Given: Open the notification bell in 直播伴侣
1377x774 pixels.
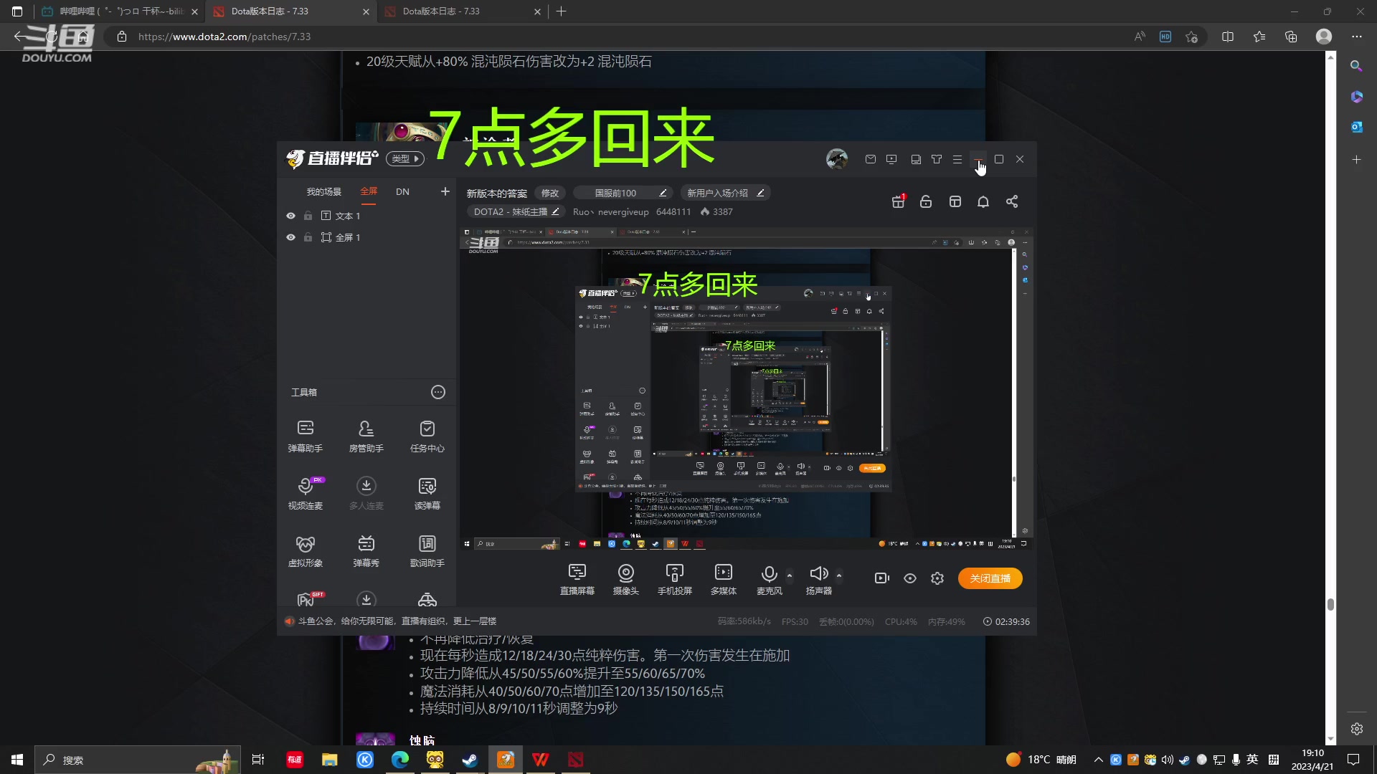Looking at the screenshot, I should pos(983,201).
